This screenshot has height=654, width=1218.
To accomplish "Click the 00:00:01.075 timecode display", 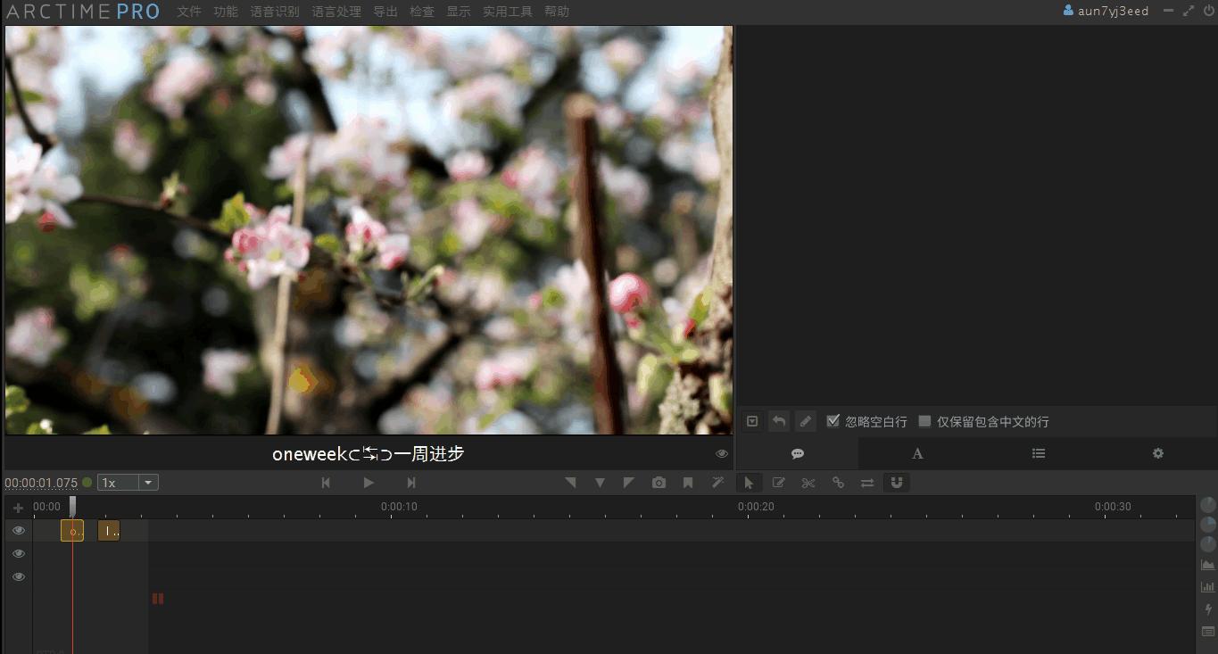I will (41, 483).
